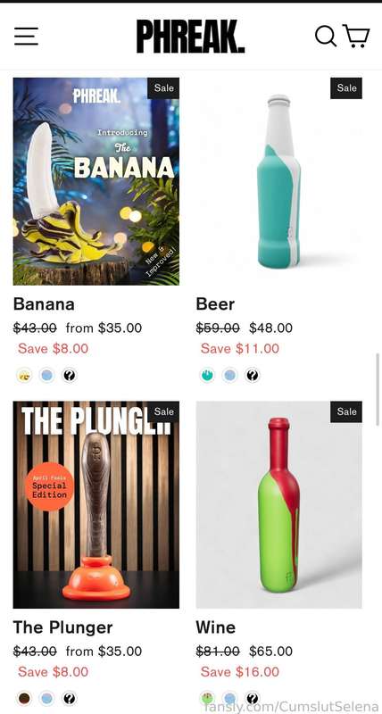
Task: Open the Banana product image
Action: [96, 181]
